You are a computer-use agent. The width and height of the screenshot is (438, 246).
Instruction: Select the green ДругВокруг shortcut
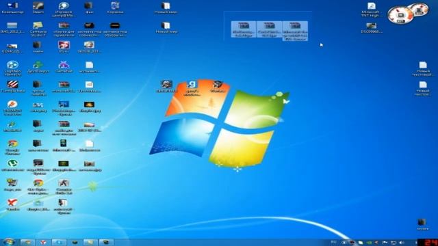38,67
